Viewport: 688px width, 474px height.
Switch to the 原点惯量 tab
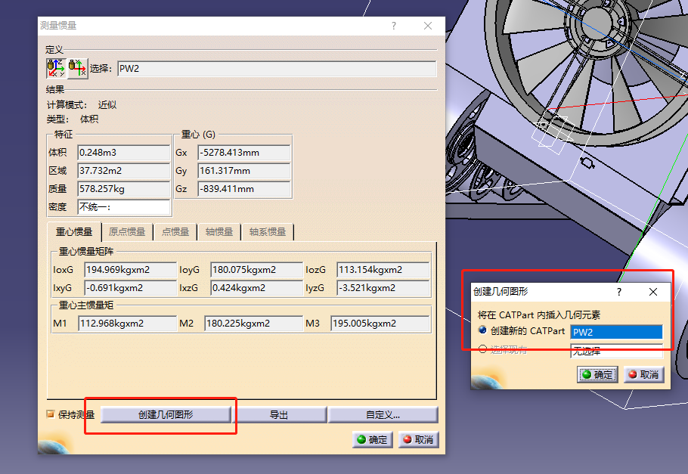(x=127, y=232)
